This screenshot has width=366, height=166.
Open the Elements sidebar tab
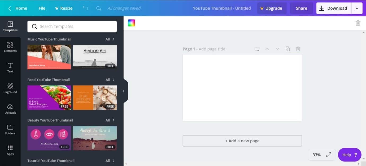(x=10, y=47)
